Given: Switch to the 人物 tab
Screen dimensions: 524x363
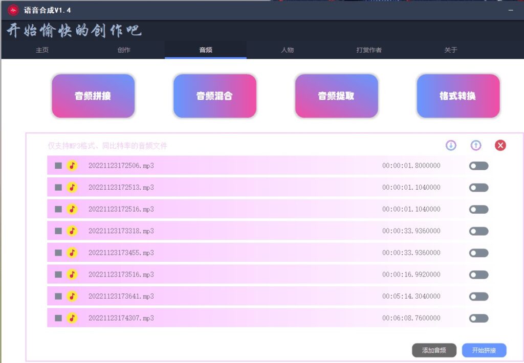Looking at the screenshot, I should coord(288,50).
